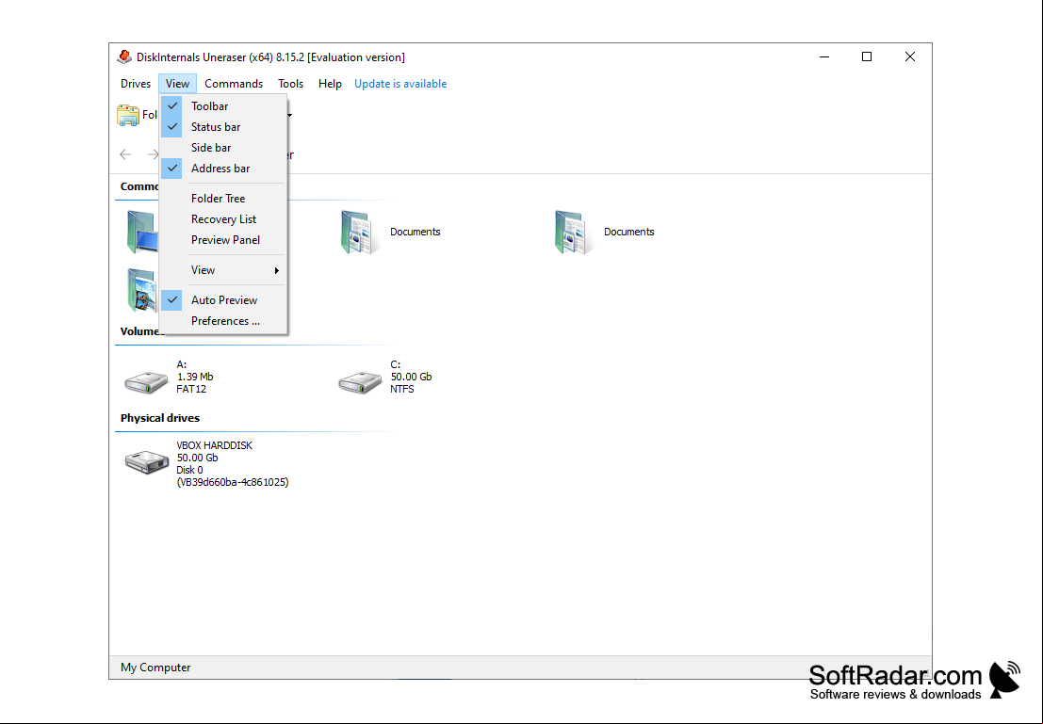Click the My Computer status bar text
The image size is (1043, 724).
pyautogui.click(x=155, y=668)
